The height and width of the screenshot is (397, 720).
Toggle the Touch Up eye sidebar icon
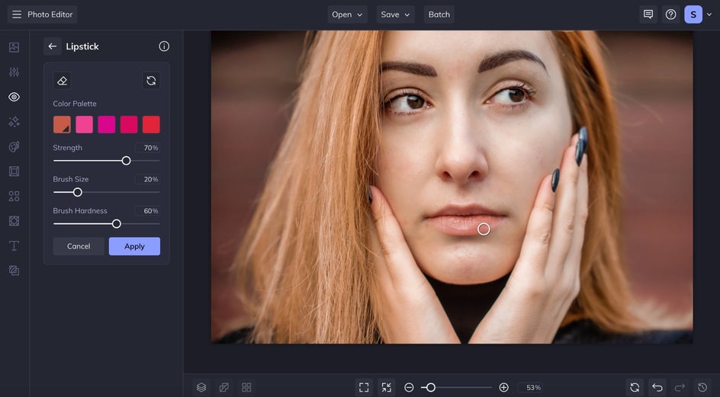click(14, 97)
